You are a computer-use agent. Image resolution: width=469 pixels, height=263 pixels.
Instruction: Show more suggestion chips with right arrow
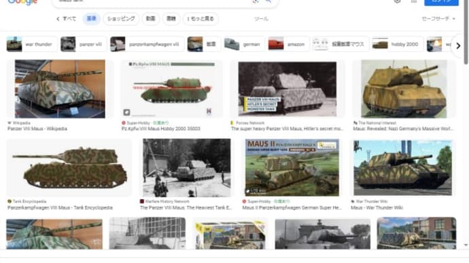(458, 45)
